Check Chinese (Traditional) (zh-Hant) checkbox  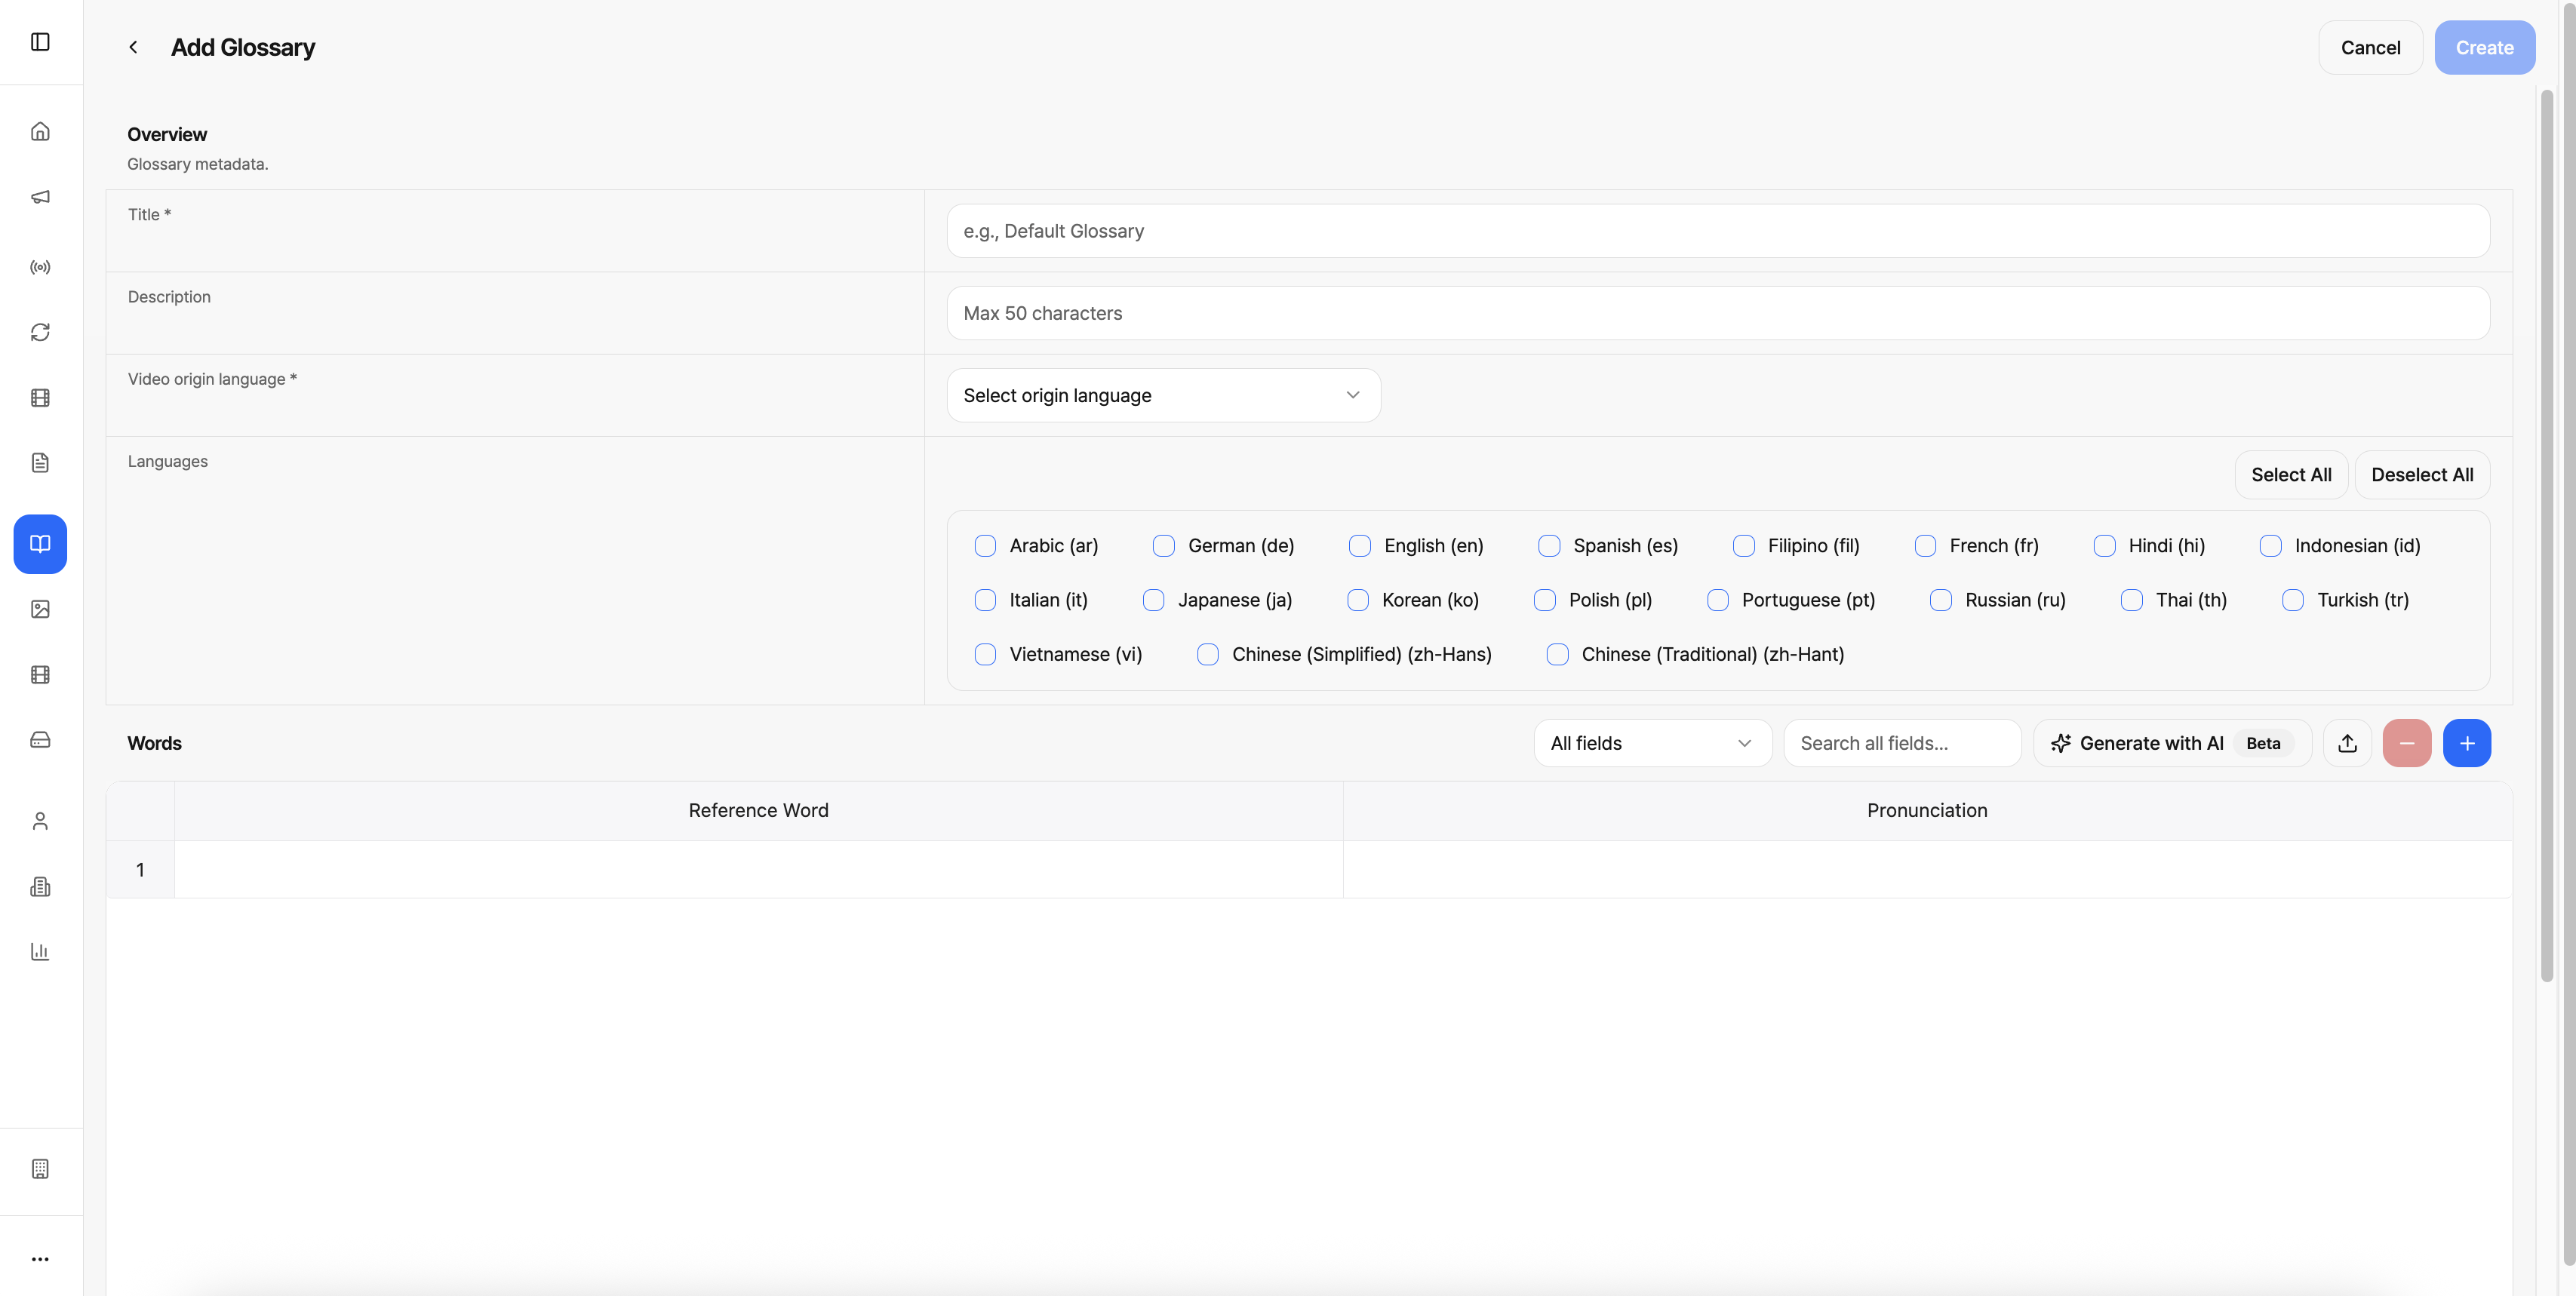coord(1557,654)
